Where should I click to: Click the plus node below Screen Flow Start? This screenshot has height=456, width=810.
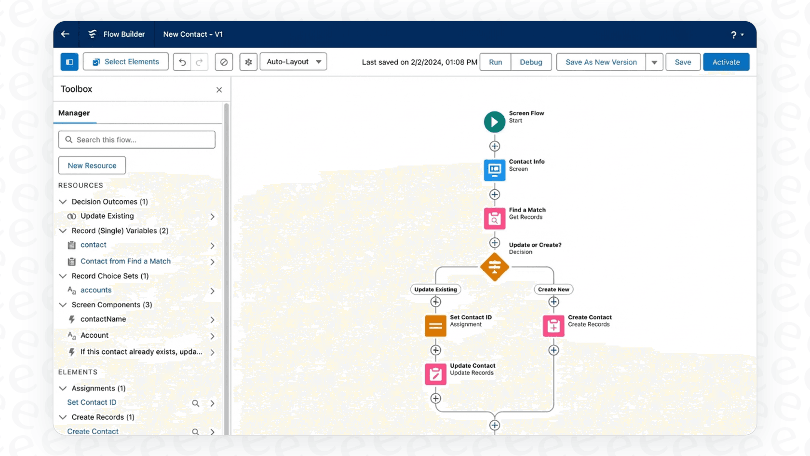494,146
